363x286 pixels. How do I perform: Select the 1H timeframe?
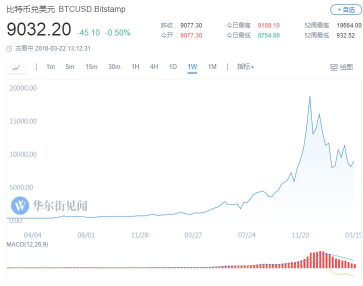135,67
